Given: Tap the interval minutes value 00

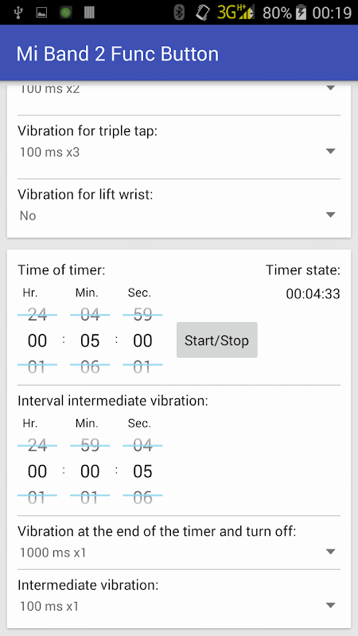Looking at the screenshot, I should [90, 471].
